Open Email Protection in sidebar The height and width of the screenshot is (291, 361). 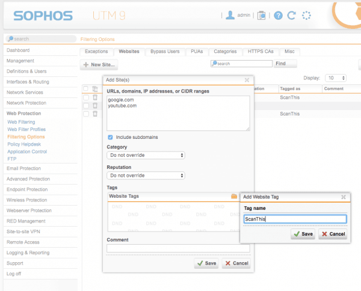pos(23,168)
